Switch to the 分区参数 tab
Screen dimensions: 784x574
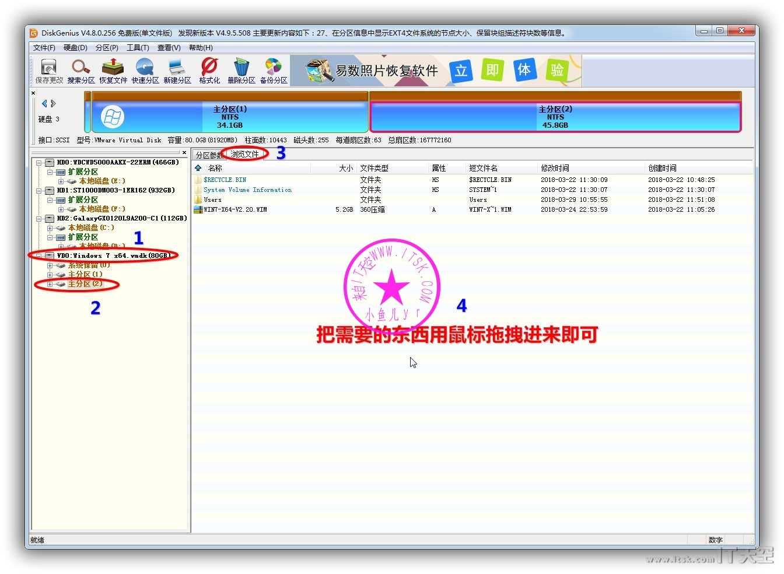(208, 155)
